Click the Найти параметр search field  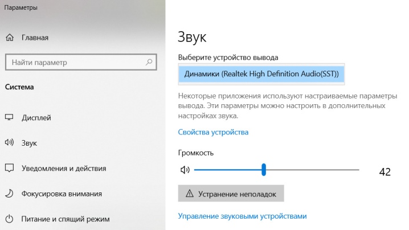tap(81, 62)
